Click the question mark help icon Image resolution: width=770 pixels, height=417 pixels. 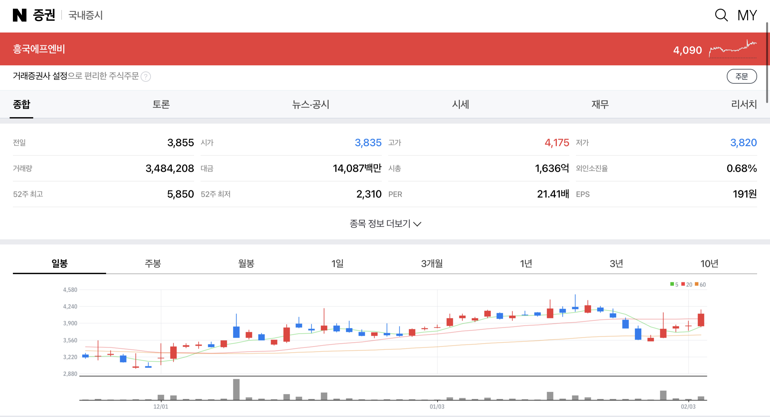(x=146, y=77)
